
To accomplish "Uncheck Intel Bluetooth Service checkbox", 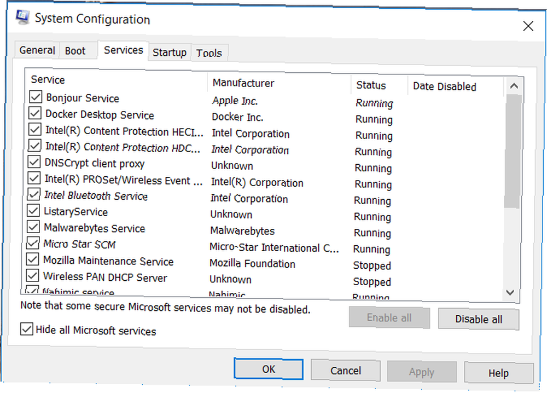I will 33,194.
